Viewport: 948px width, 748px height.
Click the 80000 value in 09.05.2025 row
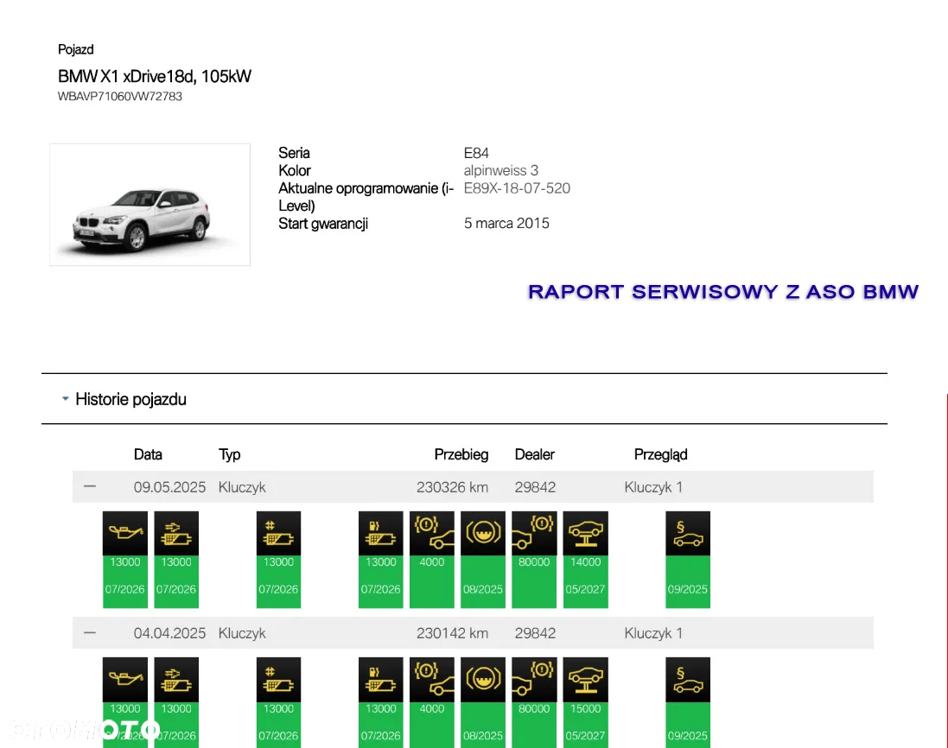click(534, 562)
